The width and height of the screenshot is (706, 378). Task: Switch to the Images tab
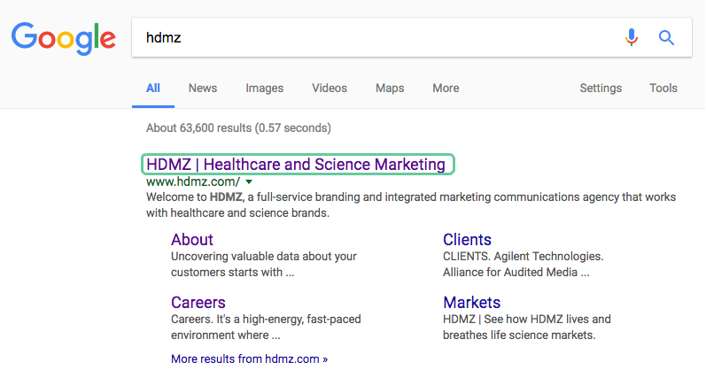264,89
